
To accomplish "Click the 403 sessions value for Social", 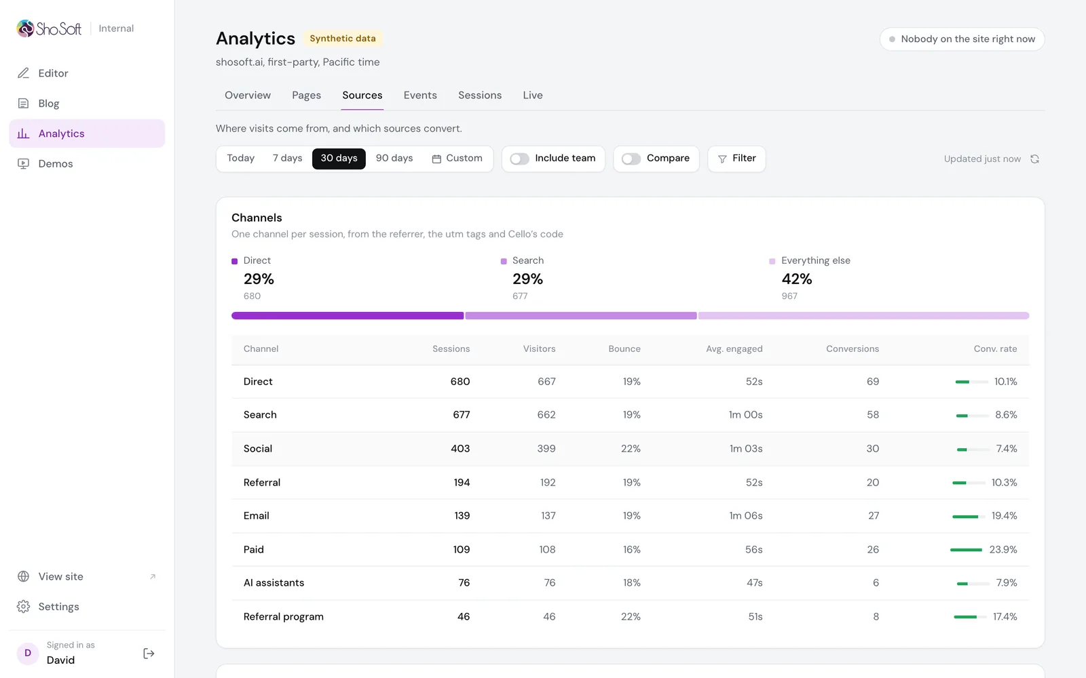I will (x=460, y=449).
